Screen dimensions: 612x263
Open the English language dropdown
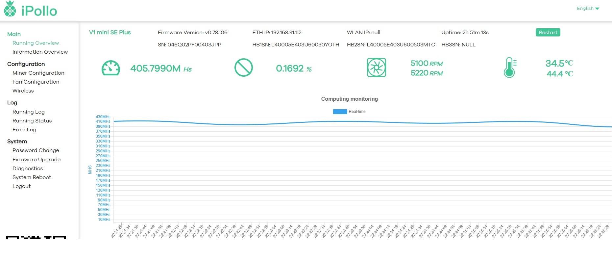point(588,9)
